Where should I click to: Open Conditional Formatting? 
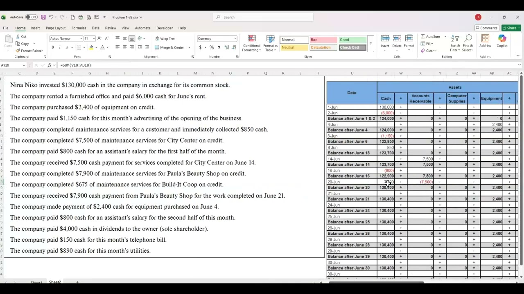[252, 43]
